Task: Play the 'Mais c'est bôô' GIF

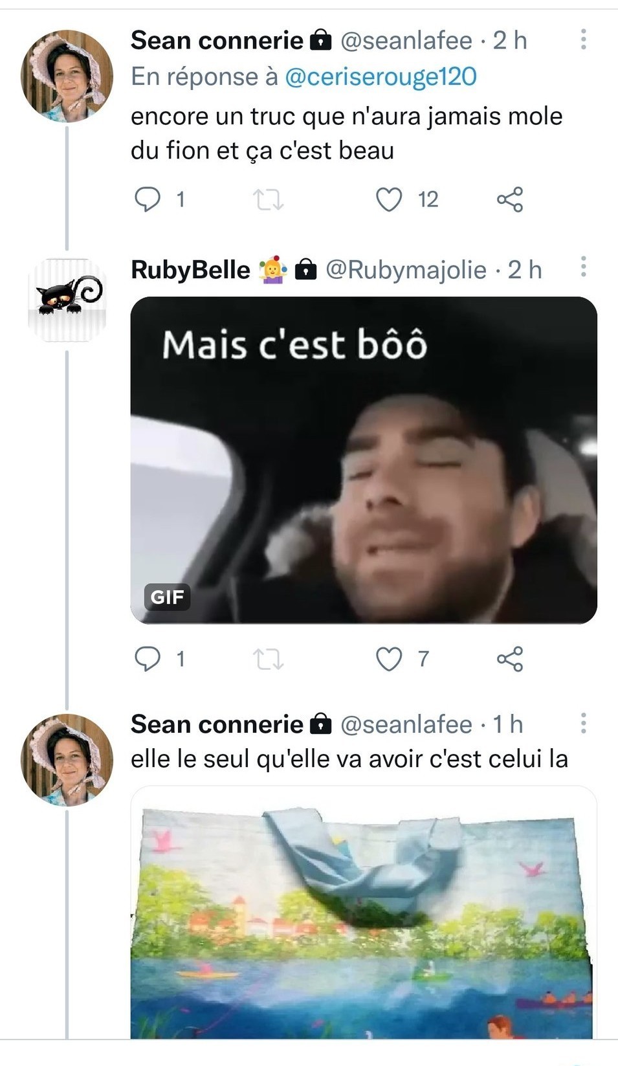Action: [x=364, y=460]
